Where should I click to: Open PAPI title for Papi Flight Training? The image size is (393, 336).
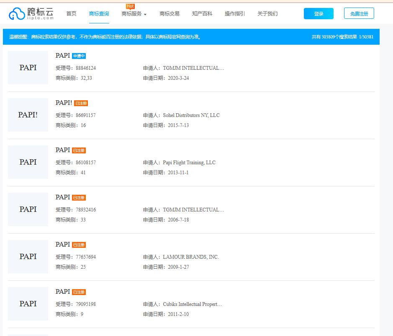(x=63, y=150)
